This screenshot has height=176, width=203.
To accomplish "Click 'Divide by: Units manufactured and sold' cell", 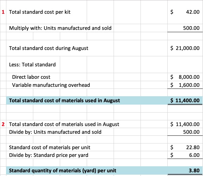I will (55, 132).
